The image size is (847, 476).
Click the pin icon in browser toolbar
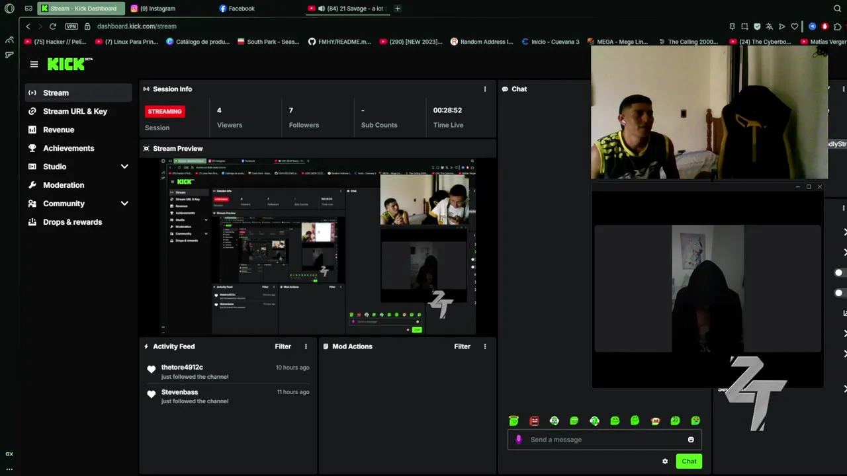pos(732,26)
